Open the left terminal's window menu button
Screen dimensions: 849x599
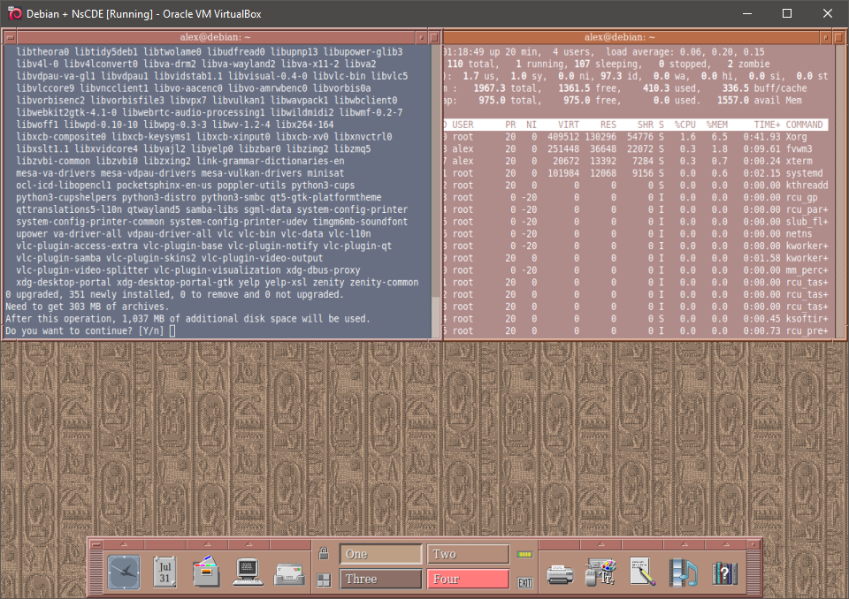[x=9, y=37]
